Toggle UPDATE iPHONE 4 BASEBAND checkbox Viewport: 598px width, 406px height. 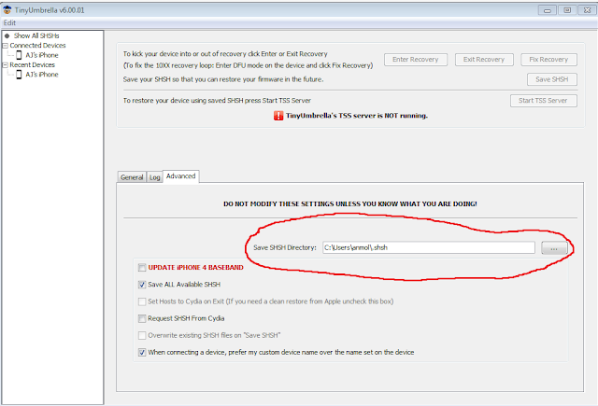coord(142,268)
